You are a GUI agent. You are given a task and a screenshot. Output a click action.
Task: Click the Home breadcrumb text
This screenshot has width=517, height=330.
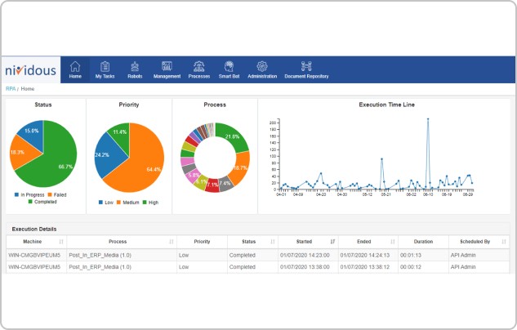(28, 89)
